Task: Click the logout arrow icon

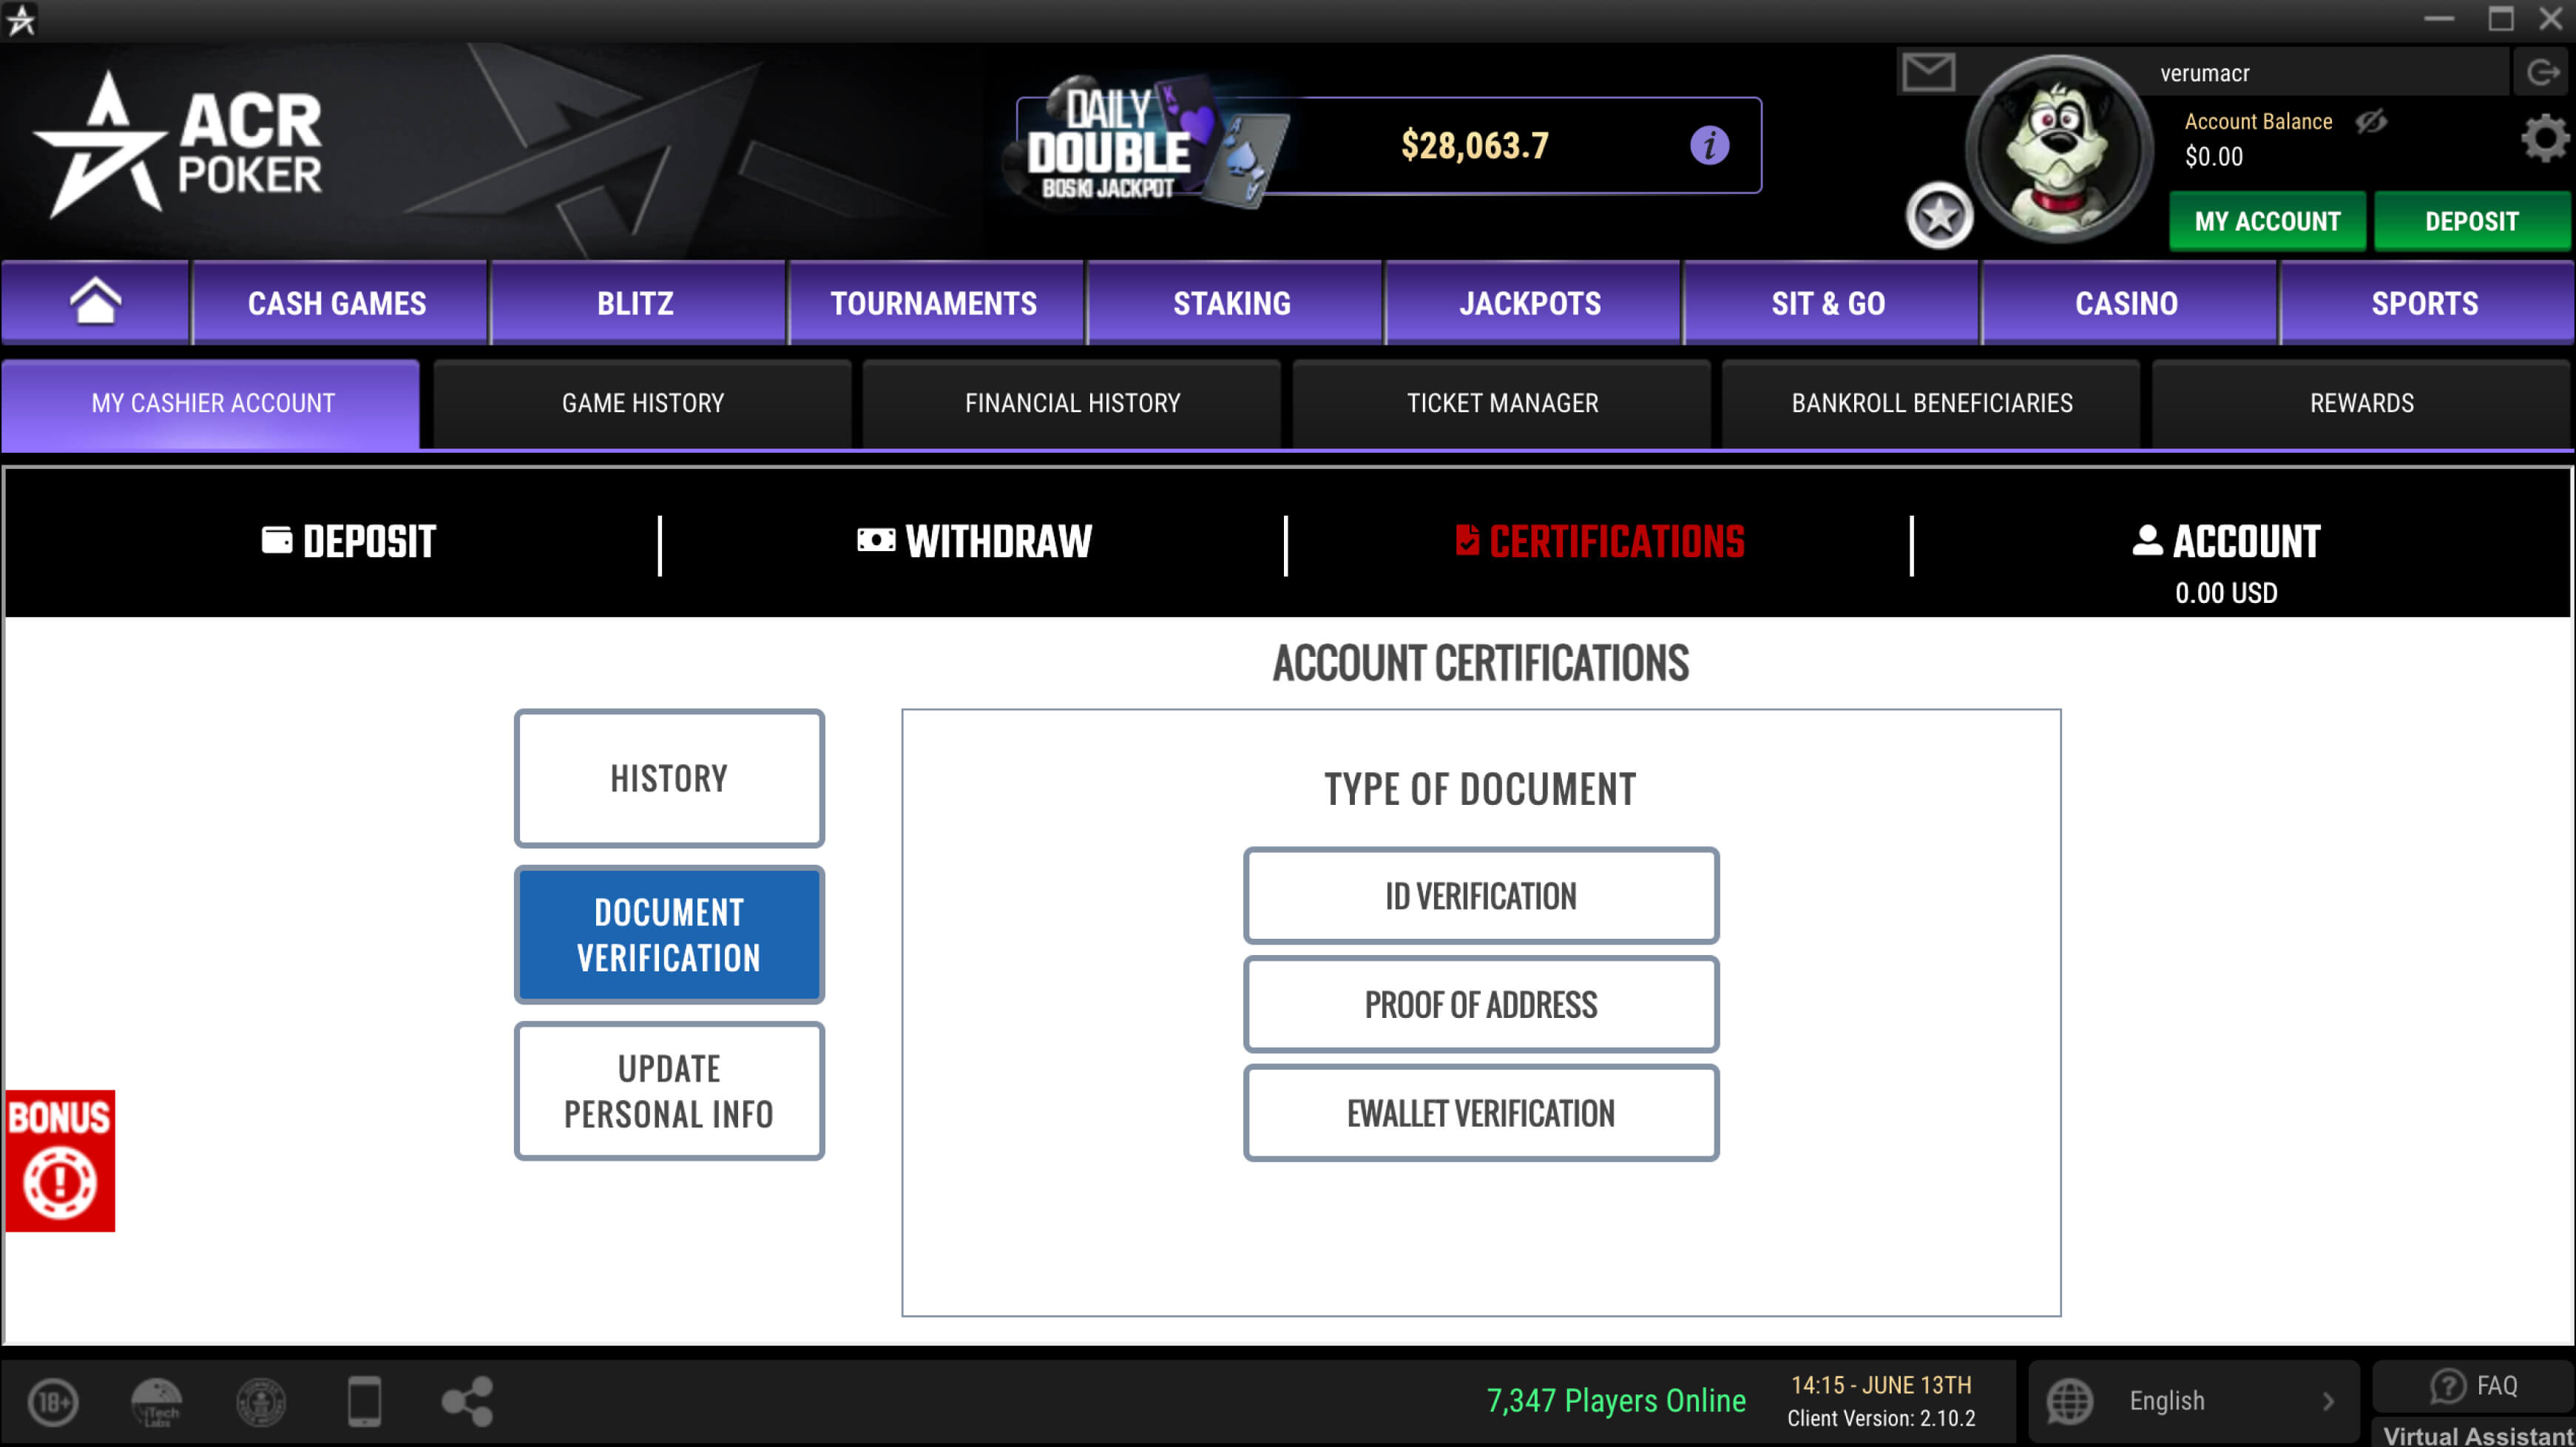Action: point(2541,71)
